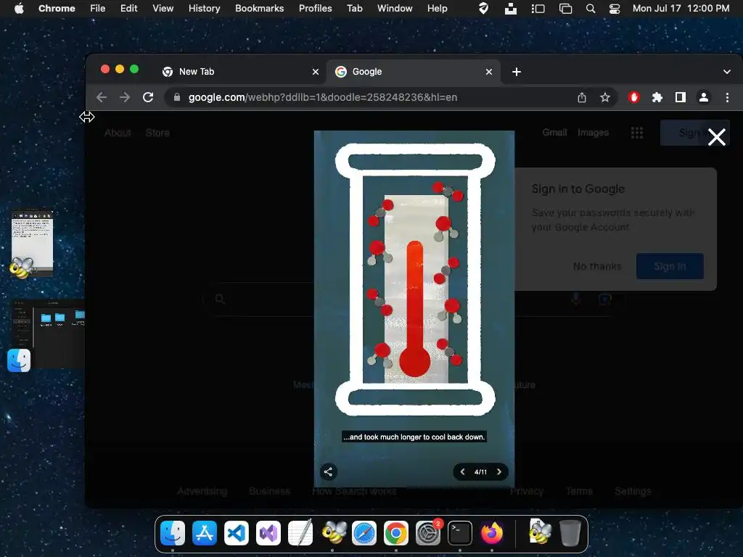Open Control Center in the menu bar

[614, 9]
